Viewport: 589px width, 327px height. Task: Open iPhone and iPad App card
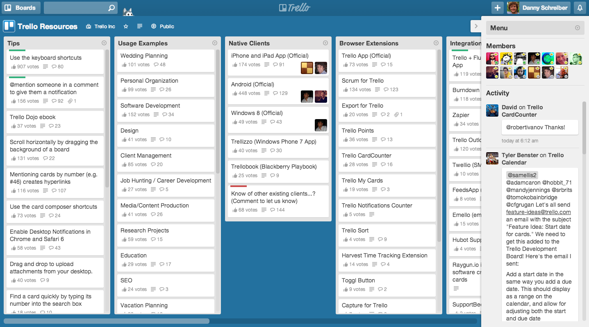click(x=278, y=63)
